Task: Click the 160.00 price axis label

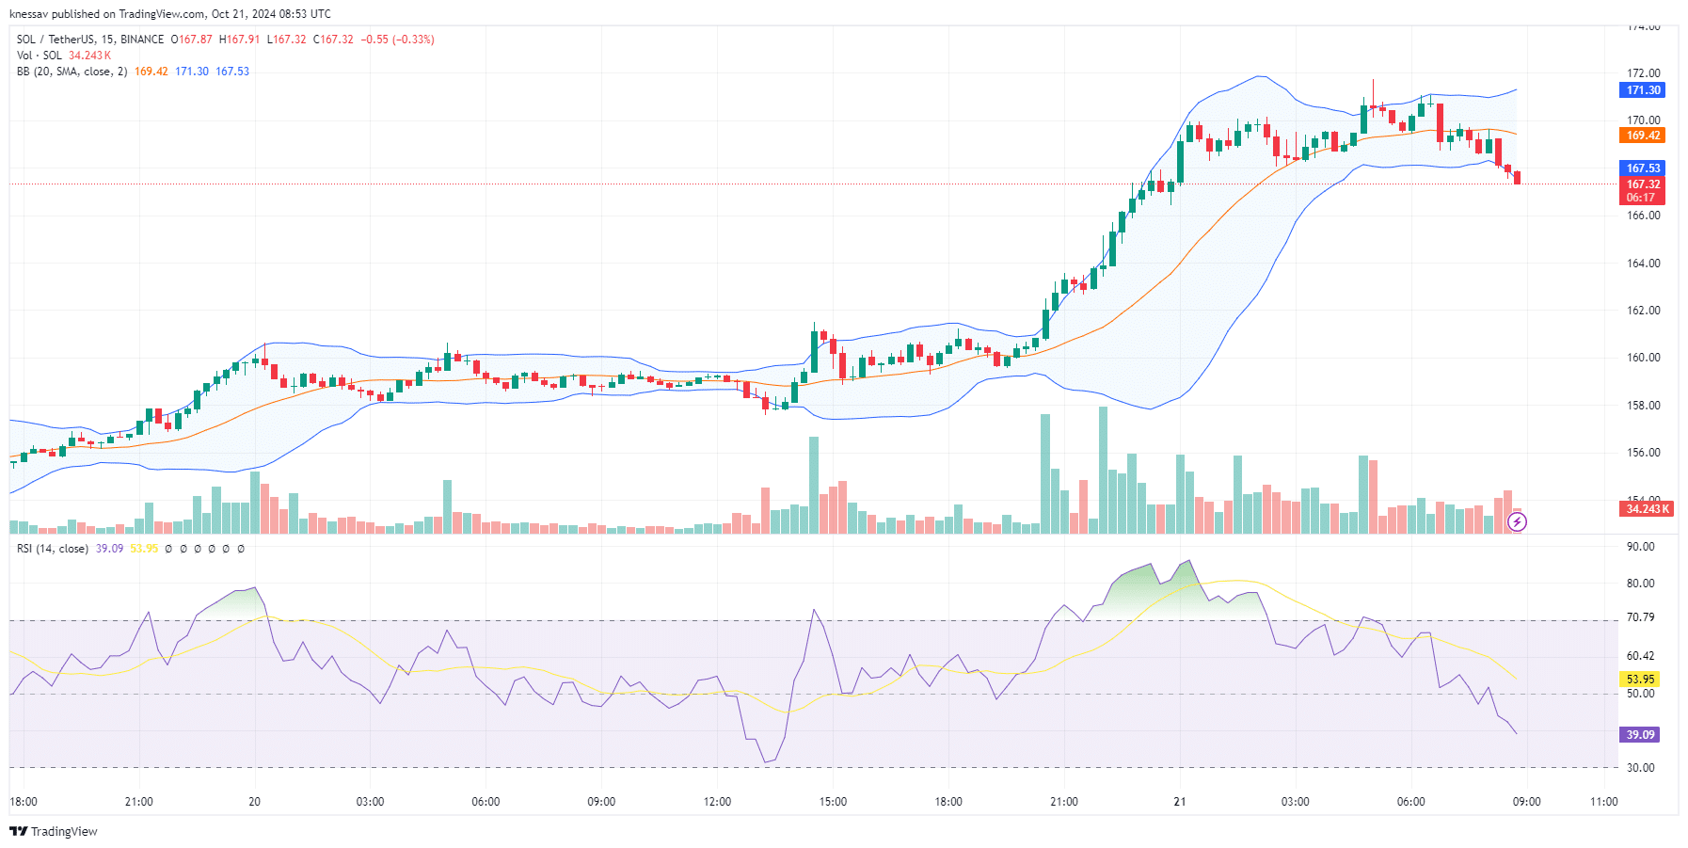Action: [x=1644, y=358]
